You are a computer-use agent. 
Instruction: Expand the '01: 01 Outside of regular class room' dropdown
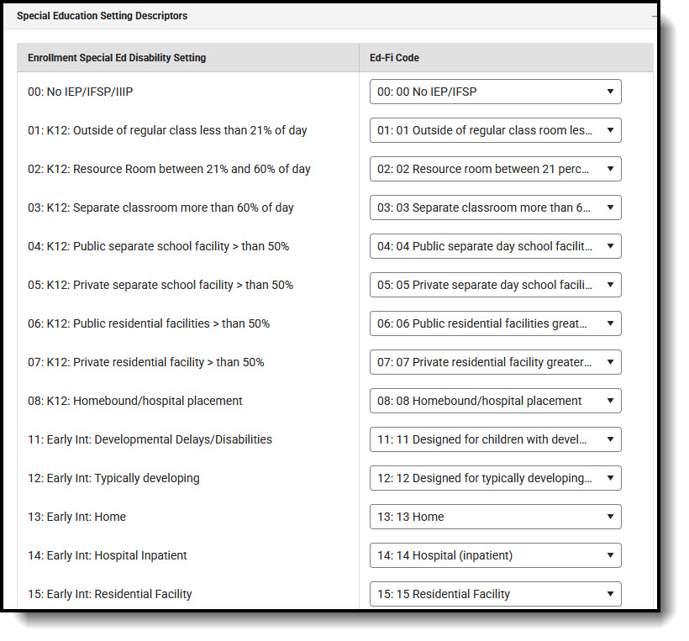[x=495, y=130]
